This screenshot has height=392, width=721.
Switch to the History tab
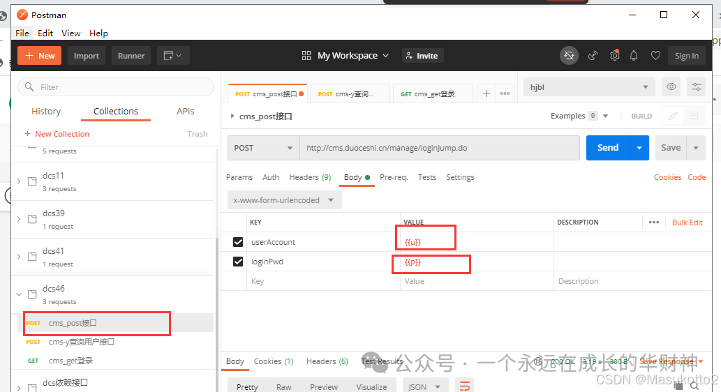(x=46, y=111)
